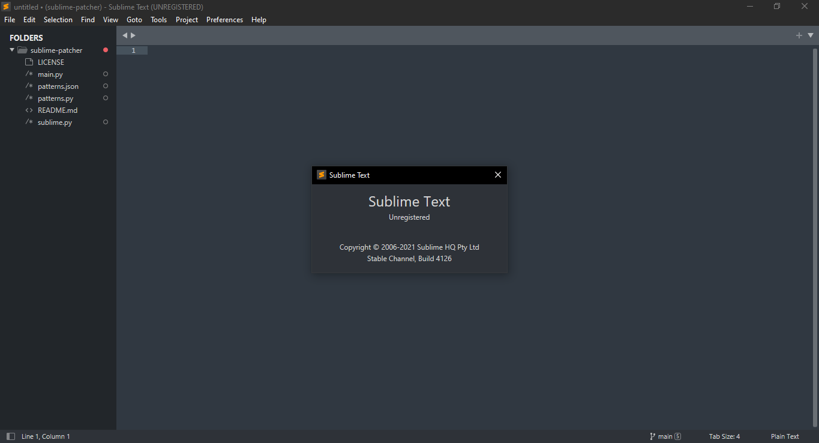
Task: Open the Tab Size: 4 selector
Action: click(x=724, y=436)
